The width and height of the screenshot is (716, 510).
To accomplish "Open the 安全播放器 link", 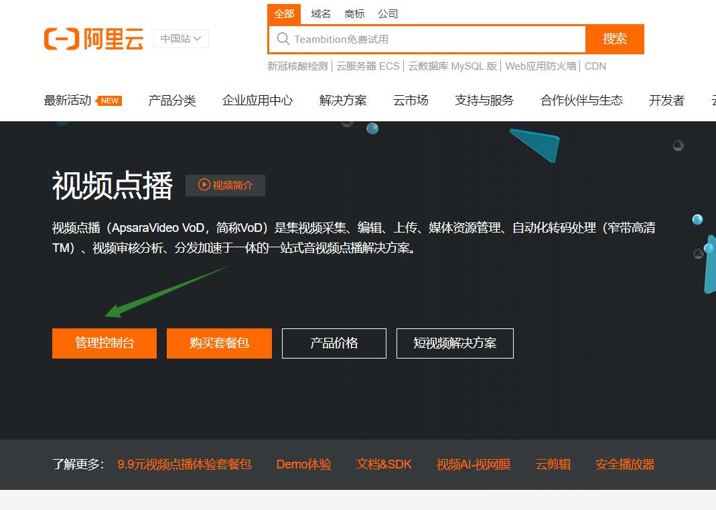I will 625,464.
